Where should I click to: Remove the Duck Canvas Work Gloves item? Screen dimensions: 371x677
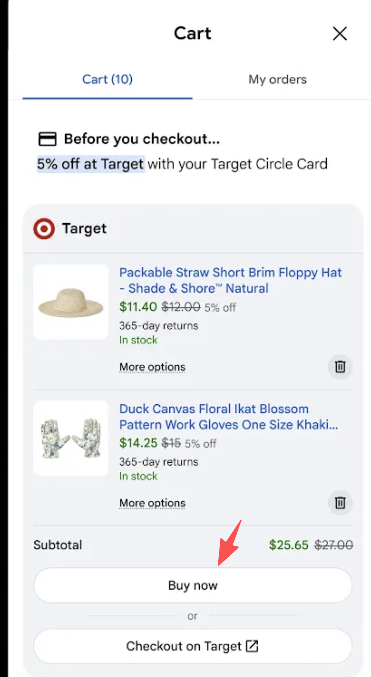[x=340, y=503]
